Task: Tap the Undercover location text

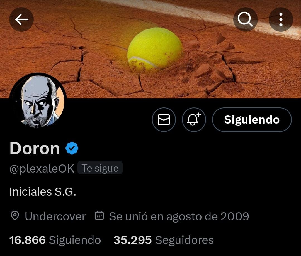Action: click(x=55, y=216)
